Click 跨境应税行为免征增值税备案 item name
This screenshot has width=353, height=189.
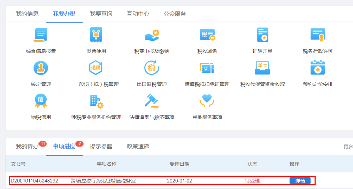pos(103,181)
